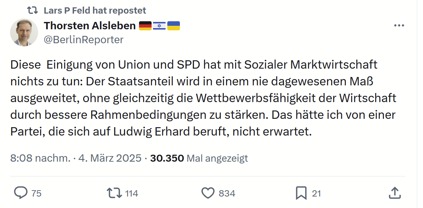Click the reply speech bubble icon

(21, 193)
